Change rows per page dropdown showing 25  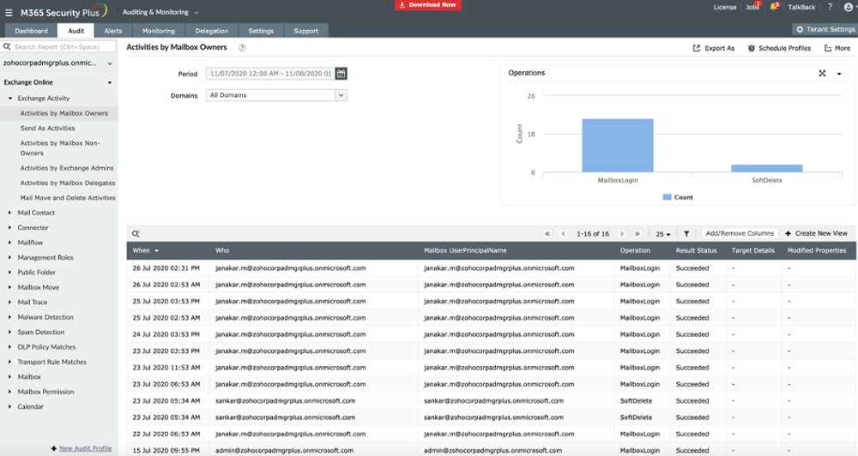(662, 234)
